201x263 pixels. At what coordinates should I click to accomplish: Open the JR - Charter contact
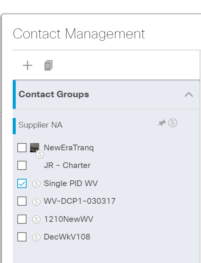67,165
